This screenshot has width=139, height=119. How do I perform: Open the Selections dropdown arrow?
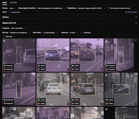tap(14, 36)
